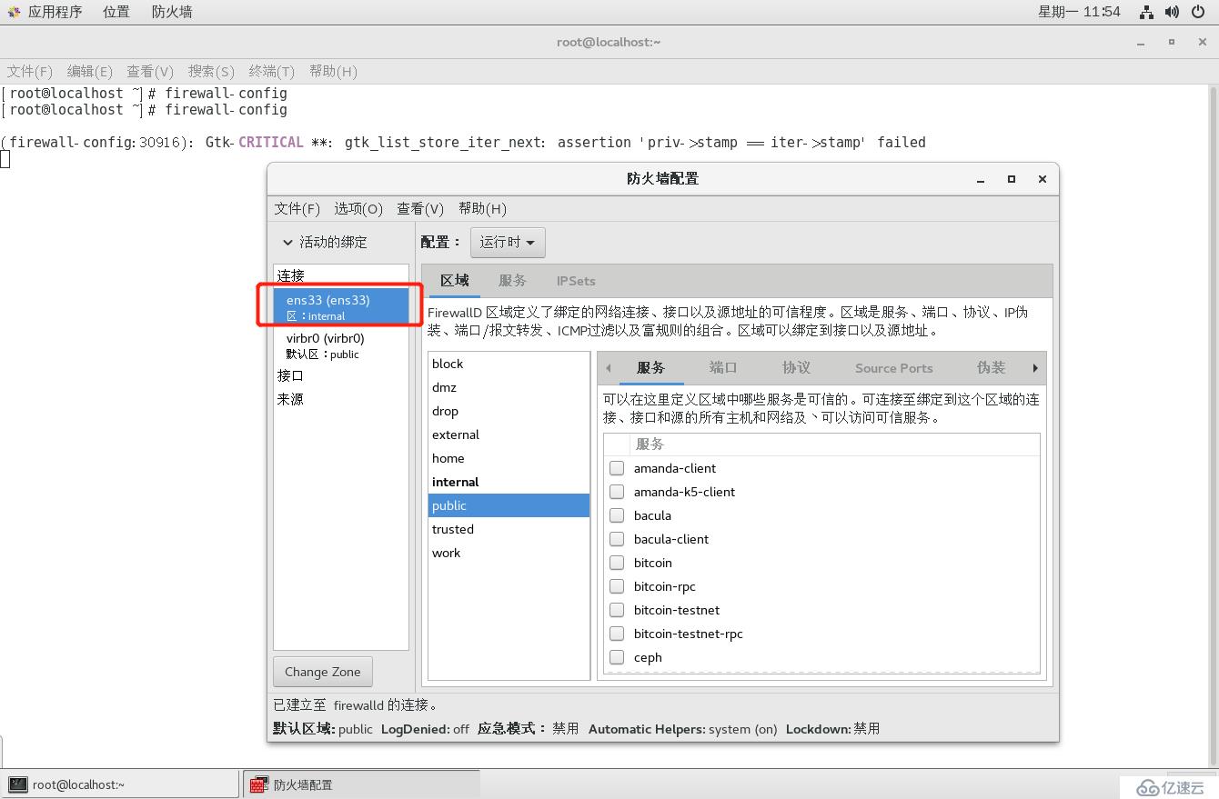
Task: Select the 协议 zone sub-tab
Action: [x=796, y=368]
